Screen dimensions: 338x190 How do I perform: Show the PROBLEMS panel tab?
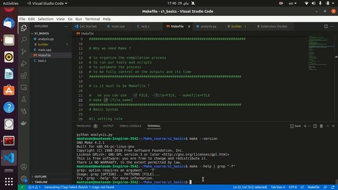[x=87, y=126]
